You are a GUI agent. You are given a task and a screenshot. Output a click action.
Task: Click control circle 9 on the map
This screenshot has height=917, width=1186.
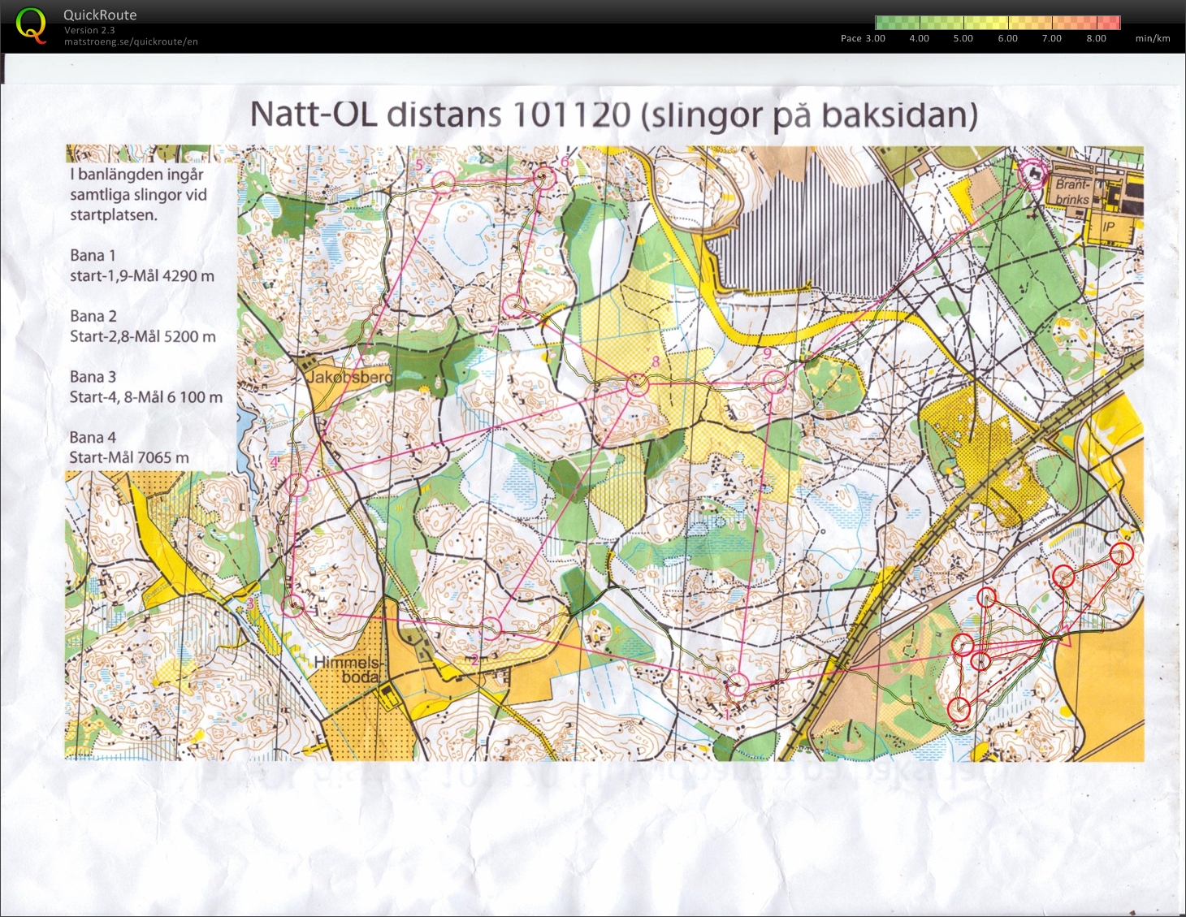[776, 382]
